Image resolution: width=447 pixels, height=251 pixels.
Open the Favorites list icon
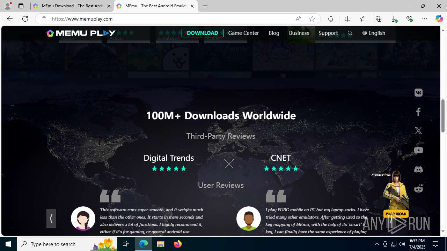pos(363,19)
